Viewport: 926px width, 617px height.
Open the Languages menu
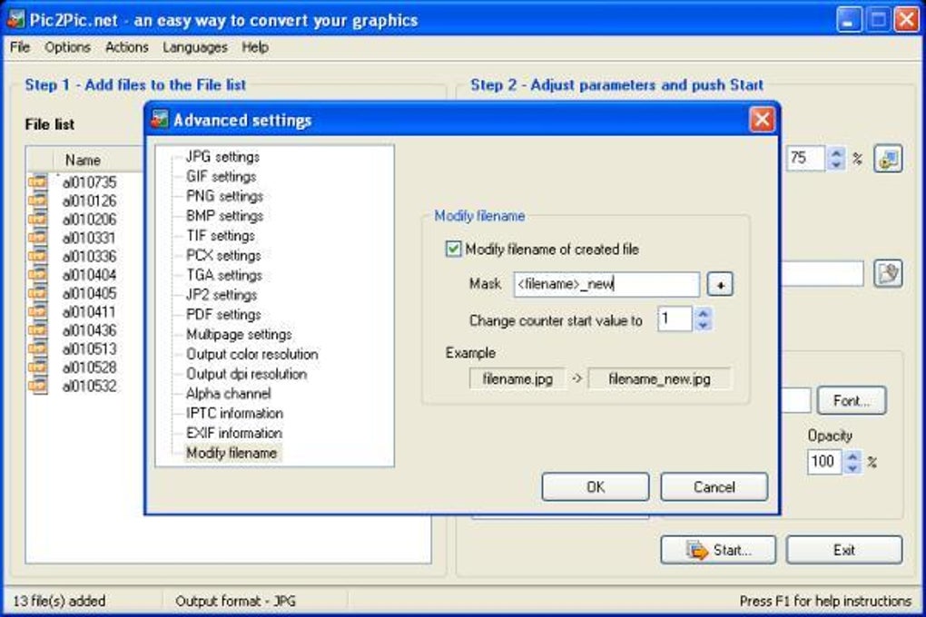pyautogui.click(x=195, y=47)
